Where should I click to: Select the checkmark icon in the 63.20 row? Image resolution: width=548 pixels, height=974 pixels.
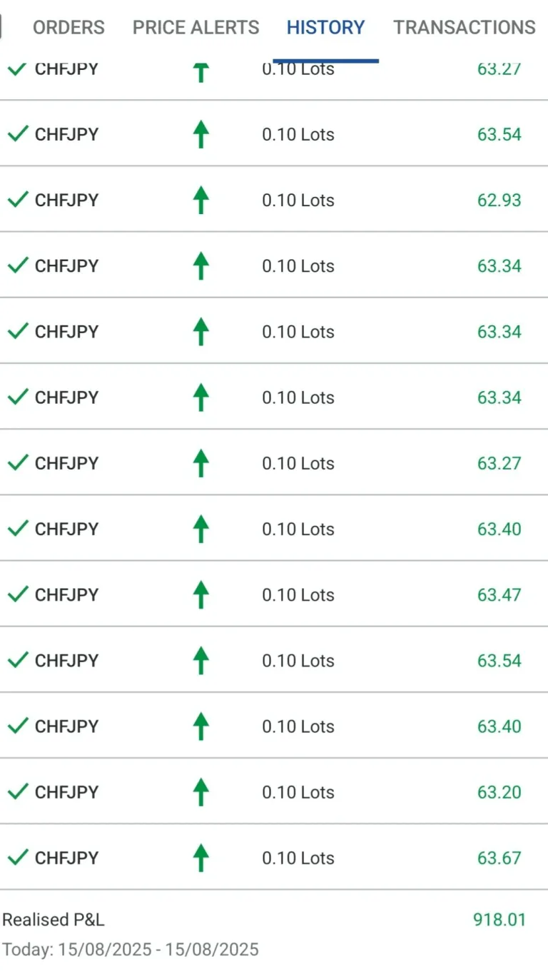17,791
